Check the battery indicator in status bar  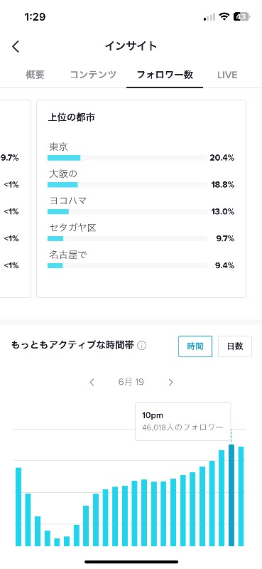point(241,16)
